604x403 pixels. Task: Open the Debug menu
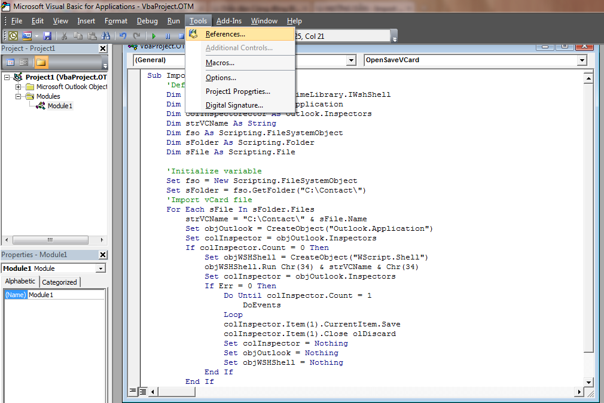tap(147, 21)
